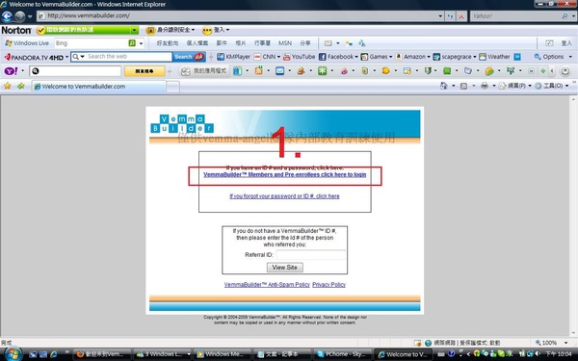Click the Print icon
This screenshot has width=578, height=361.
click(x=485, y=86)
